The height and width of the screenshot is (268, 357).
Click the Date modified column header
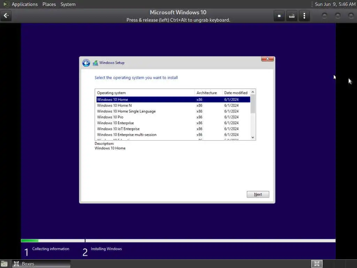[236, 93]
